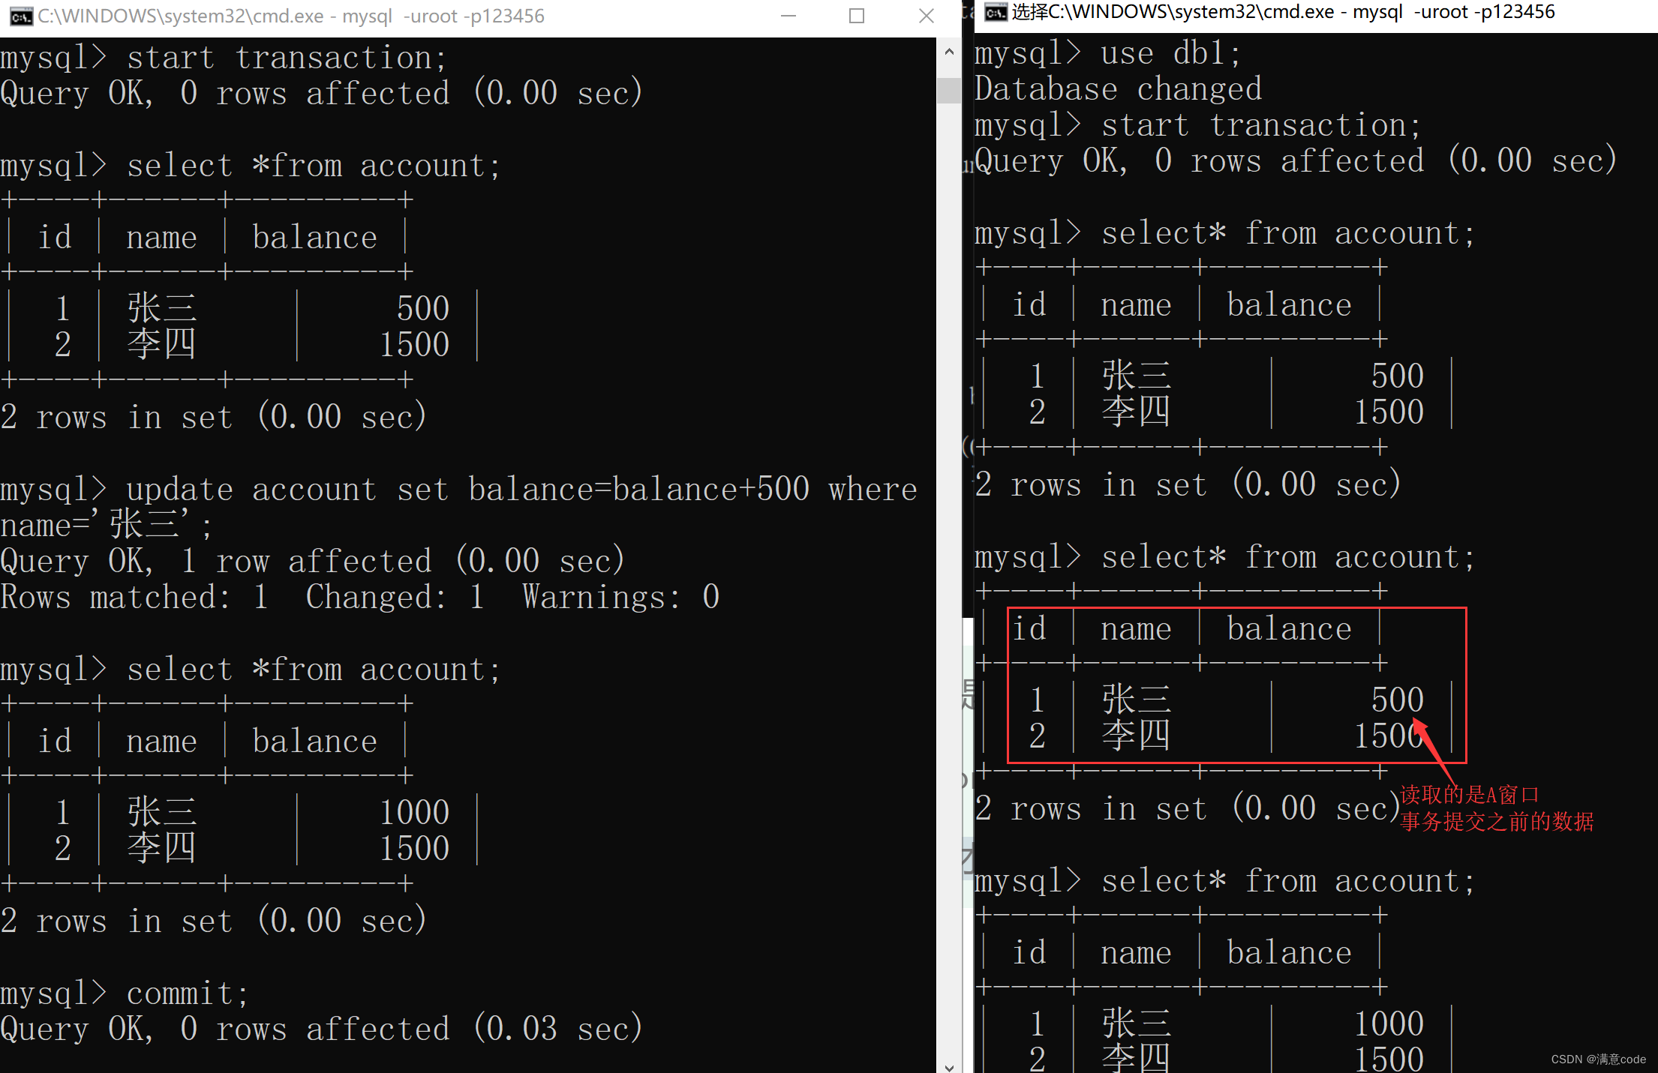Click 'start transaction;' in left window
This screenshot has width=1658, height=1073.
pos(287,58)
